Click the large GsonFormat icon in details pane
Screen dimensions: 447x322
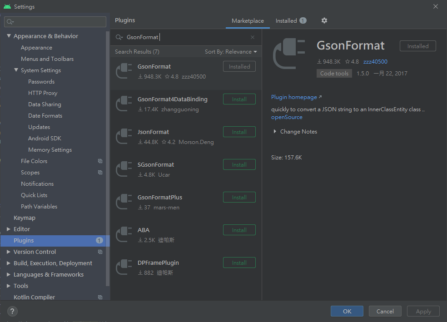coord(289,54)
